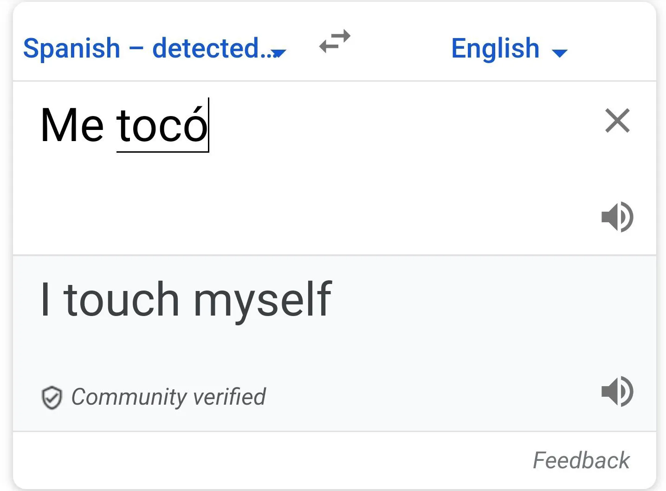Click the underlined word 'tocó'
The height and width of the screenshot is (491, 666).
[162, 124]
